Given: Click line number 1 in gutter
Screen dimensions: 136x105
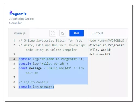Looking at the screenshot, I should click(14, 41).
